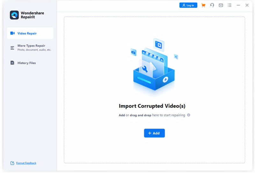Screen dimensions: 255x173
Task: Click the Format Feedback pencil icon
Action: click(12, 163)
